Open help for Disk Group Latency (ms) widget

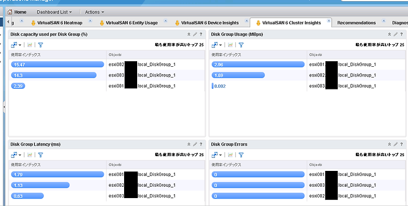click(x=201, y=144)
